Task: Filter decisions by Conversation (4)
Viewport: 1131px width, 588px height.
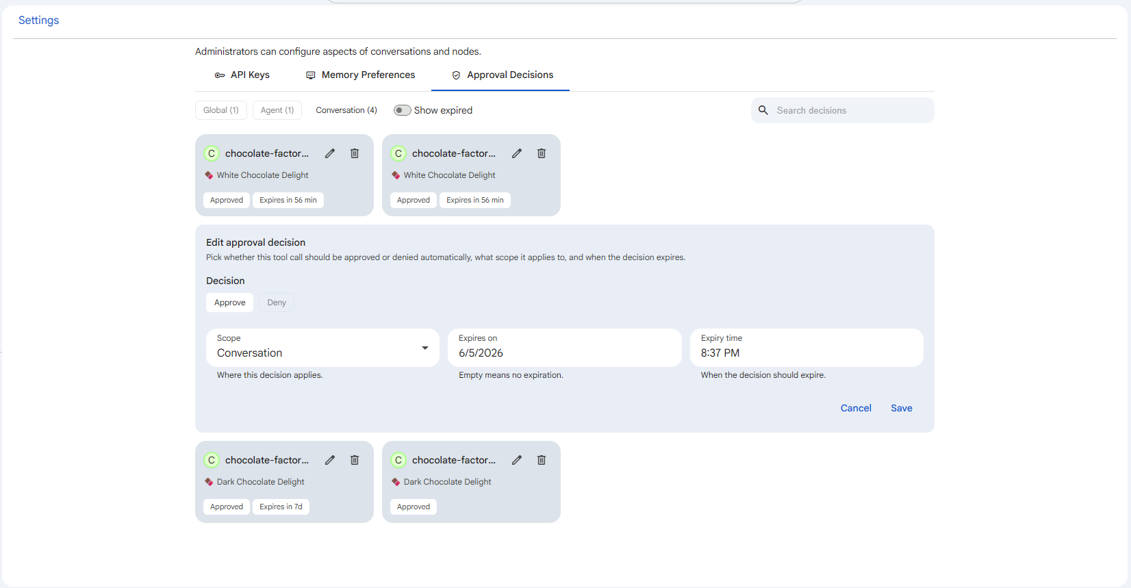Action: [346, 110]
